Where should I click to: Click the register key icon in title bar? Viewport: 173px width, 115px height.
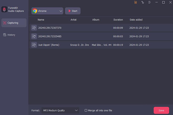(x=143, y=2)
